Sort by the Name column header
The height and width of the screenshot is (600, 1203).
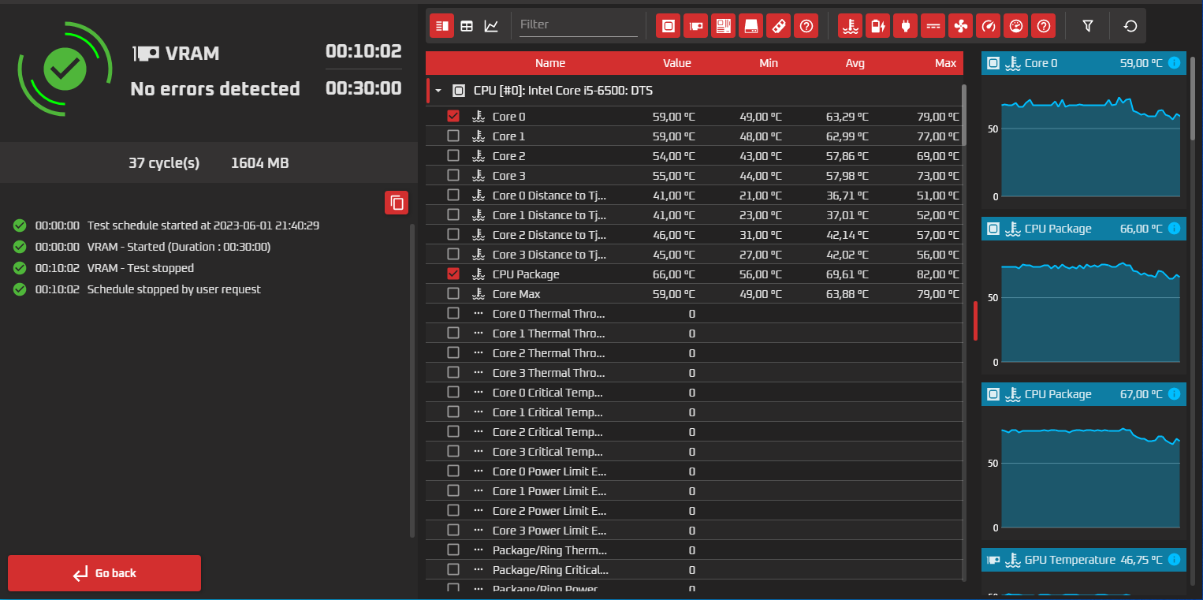pyautogui.click(x=550, y=63)
